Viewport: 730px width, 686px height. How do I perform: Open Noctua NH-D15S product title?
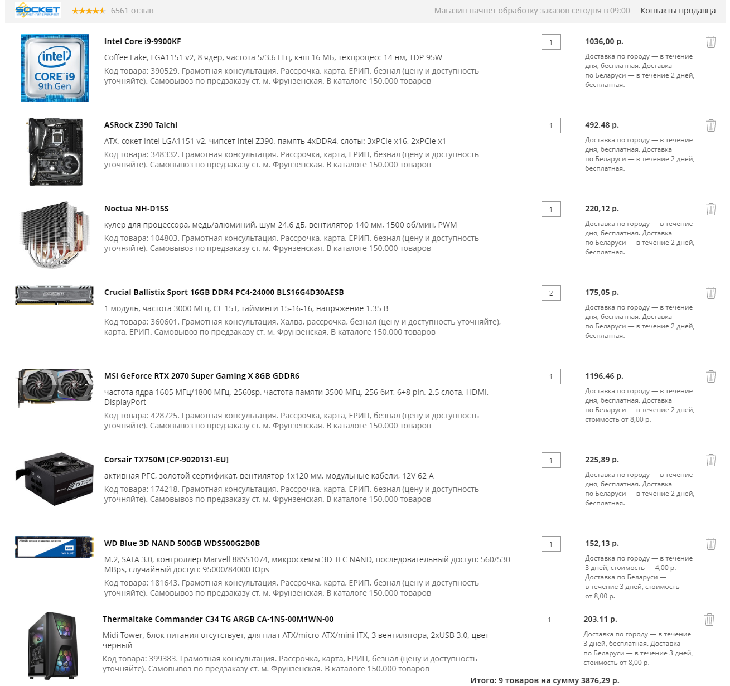(136, 209)
